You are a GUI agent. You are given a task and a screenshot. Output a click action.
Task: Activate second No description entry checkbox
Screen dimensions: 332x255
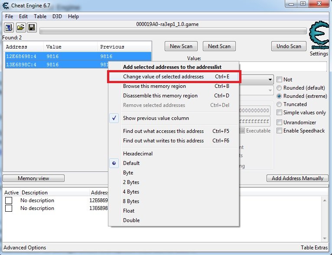9,208
